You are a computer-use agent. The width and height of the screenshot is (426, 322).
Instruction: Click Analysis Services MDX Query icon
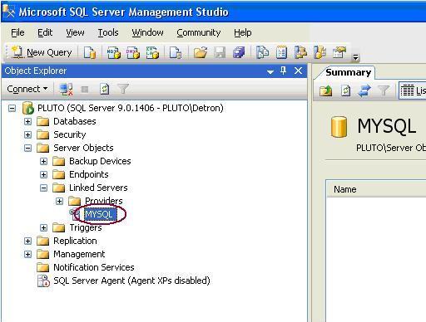(x=114, y=52)
